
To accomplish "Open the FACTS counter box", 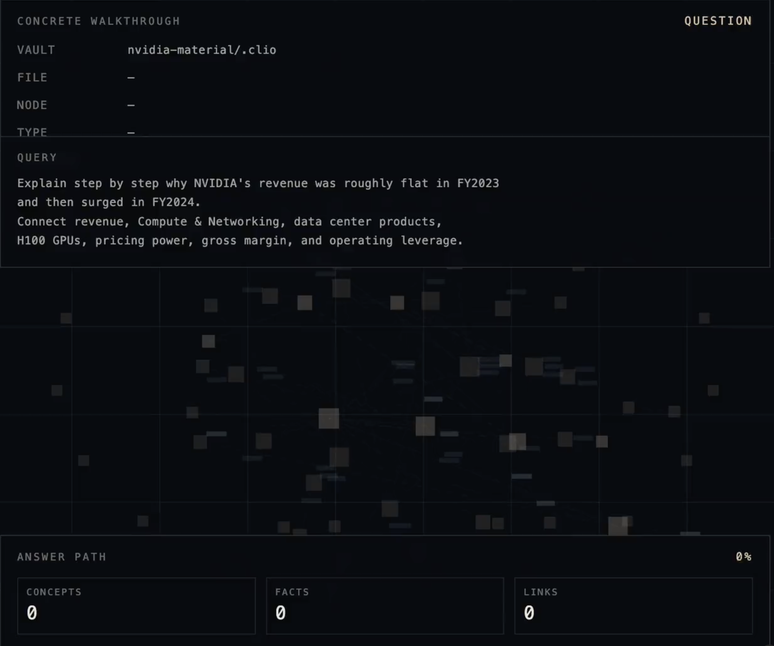I will coord(384,606).
